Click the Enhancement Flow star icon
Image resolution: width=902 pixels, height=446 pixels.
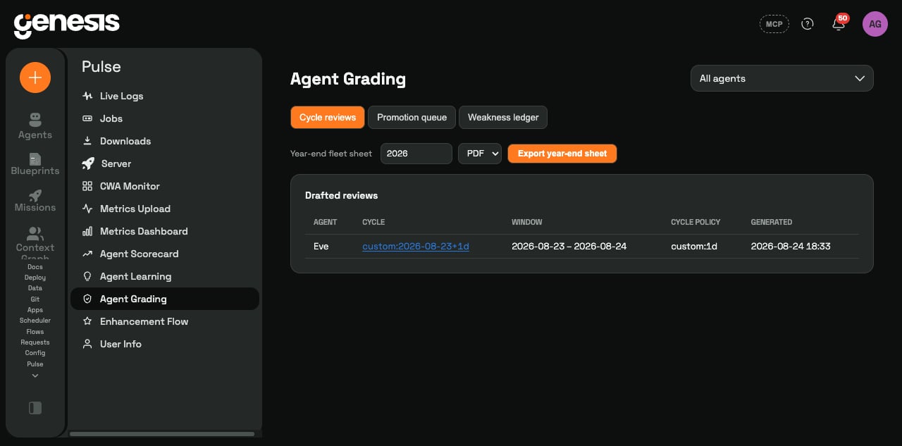coord(87,321)
